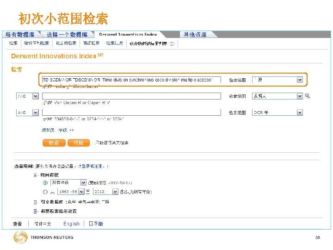Open the 1963 start year dropdown
333x250 pixels.
[71, 192]
